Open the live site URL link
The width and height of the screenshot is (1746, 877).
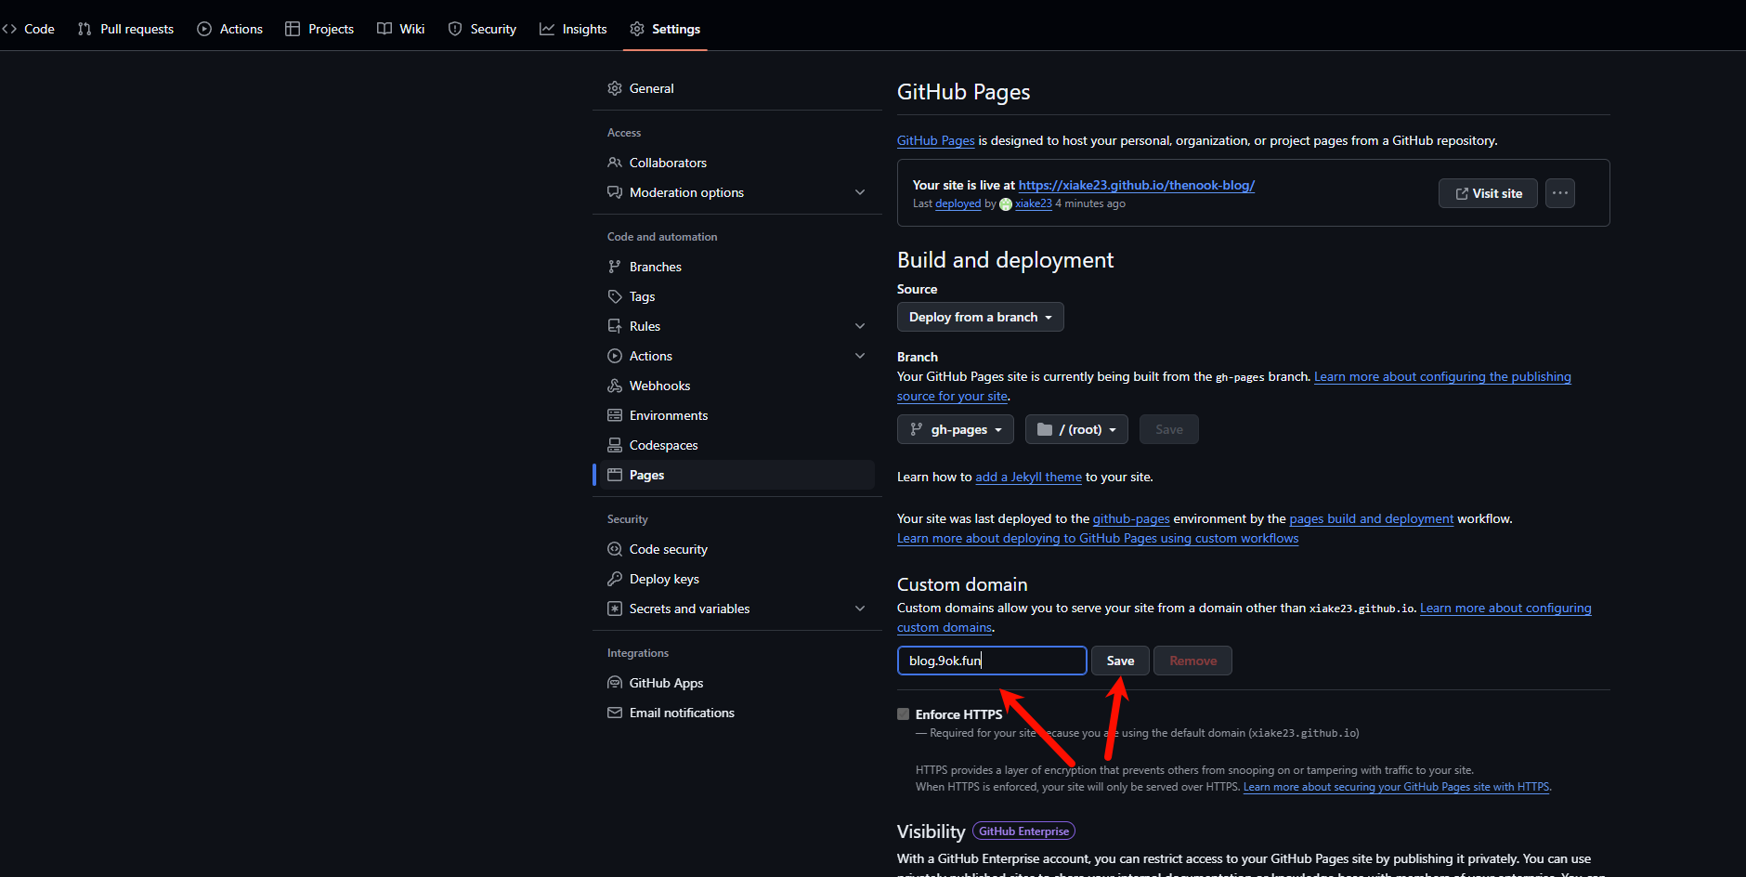tap(1137, 185)
